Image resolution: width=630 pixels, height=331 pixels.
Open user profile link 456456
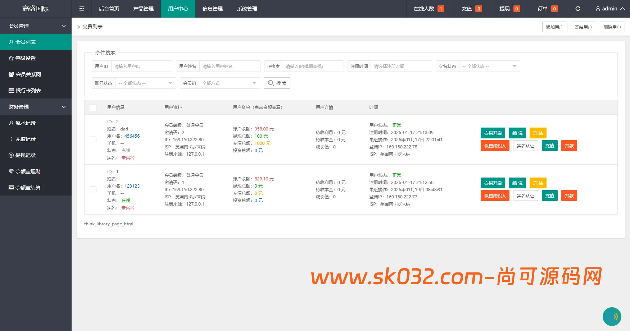tap(132, 136)
